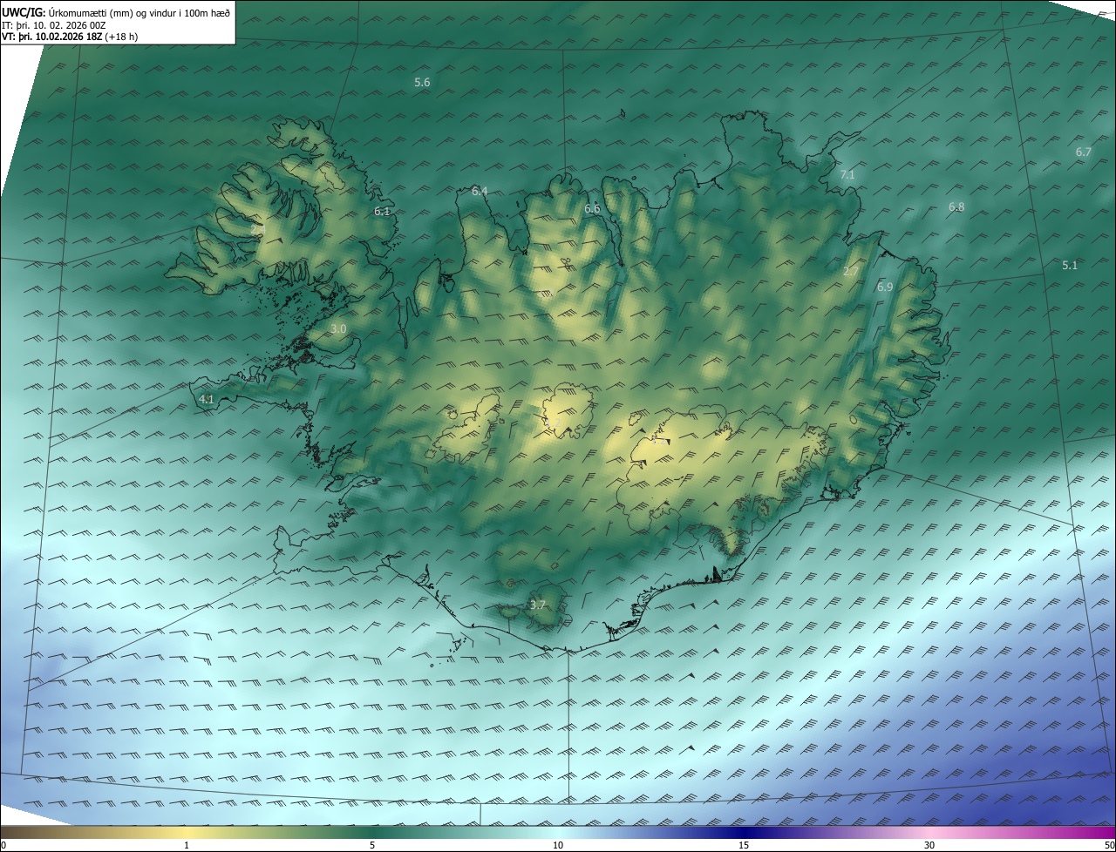Click the 5.1 value label
Viewport: 1116px width, 852px height.
coord(1070,265)
